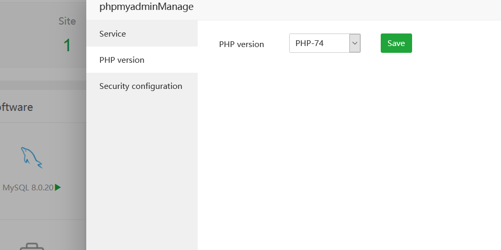Click the green play triangle beside MySQL

click(x=58, y=187)
